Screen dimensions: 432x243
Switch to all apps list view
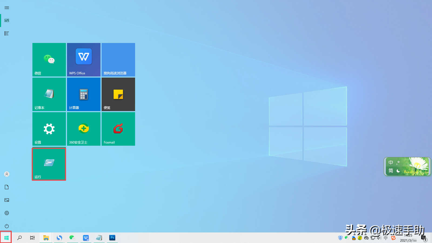(7, 34)
